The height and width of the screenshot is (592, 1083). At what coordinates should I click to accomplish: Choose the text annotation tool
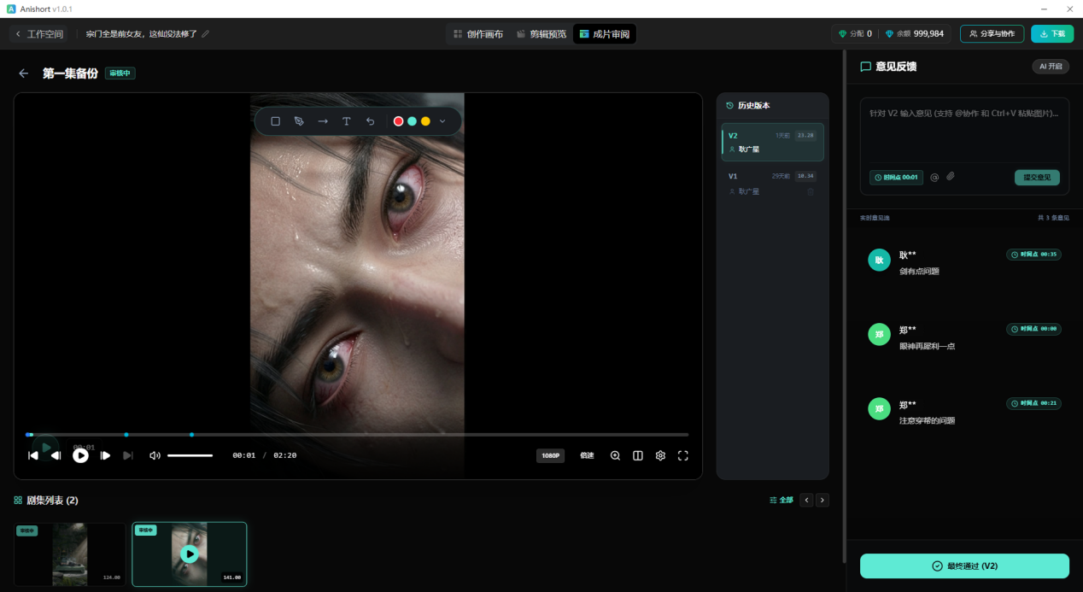point(346,121)
